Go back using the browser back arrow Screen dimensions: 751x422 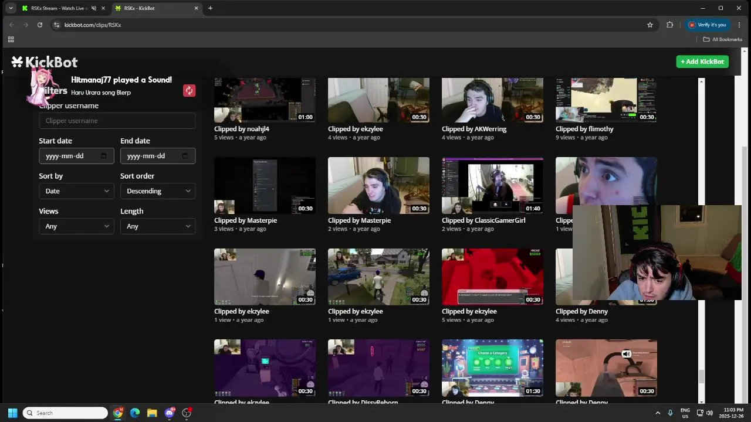[x=11, y=25]
